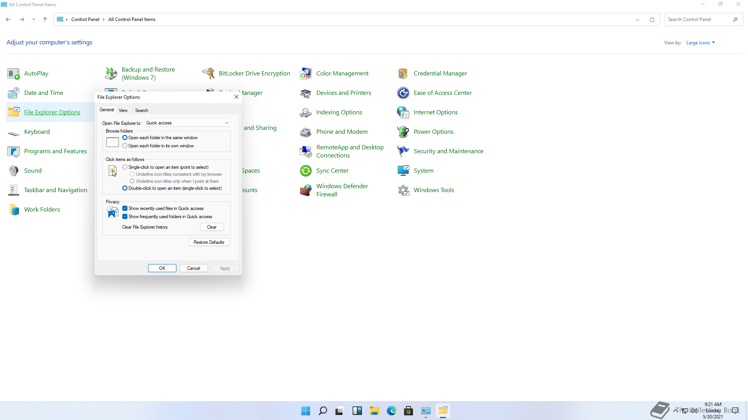
Task: Click Cancel in File Explorer Options
Action: [194, 268]
